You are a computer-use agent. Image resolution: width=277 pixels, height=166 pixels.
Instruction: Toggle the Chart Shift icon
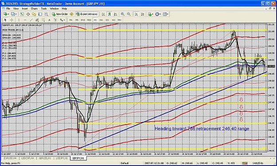coord(142,14)
